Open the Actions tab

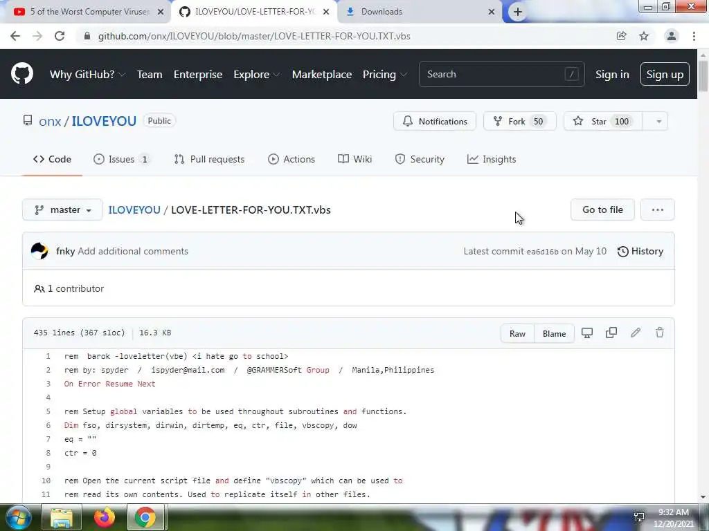pyautogui.click(x=291, y=160)
